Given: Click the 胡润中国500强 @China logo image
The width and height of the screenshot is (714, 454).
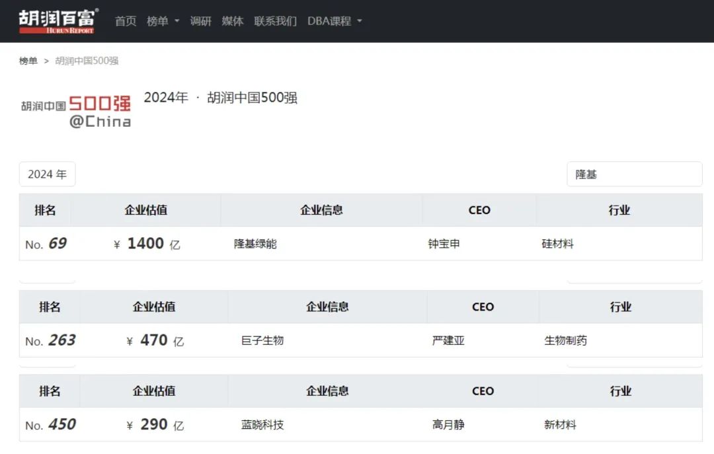Looking at the screenshot, I should 75,110.
